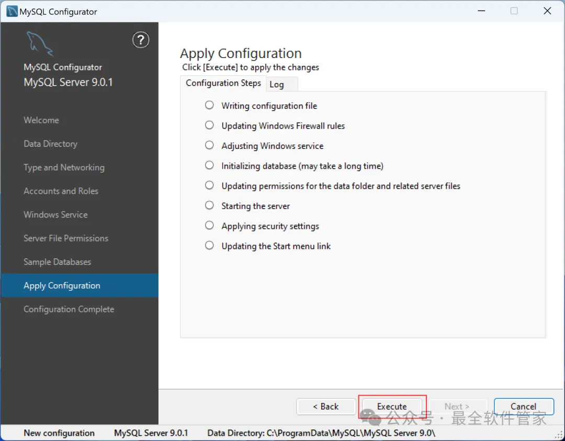Click Initializing database (may take a long time)
The height and width of the screenshot is (441, 565).
(302, 166)
